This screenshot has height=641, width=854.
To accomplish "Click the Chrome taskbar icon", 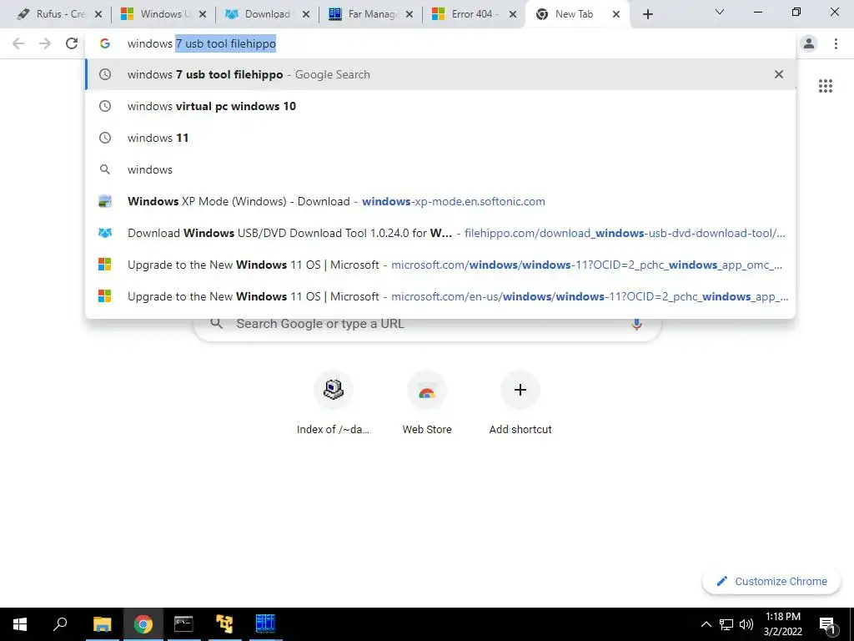I will click(x=143, y=624).
